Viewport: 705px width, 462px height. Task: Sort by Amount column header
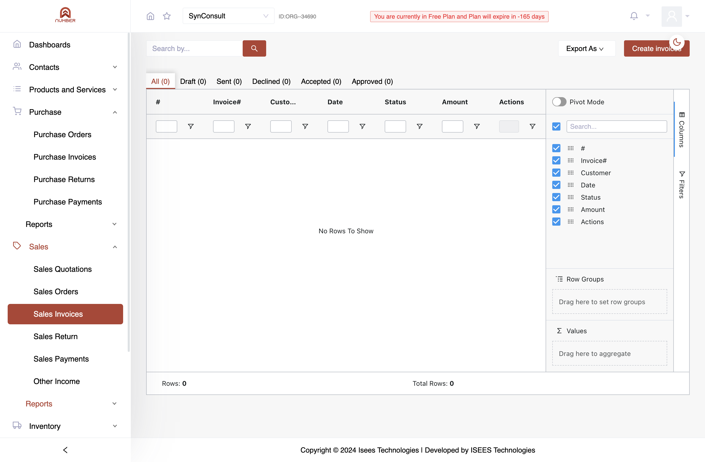pos(455,102)
